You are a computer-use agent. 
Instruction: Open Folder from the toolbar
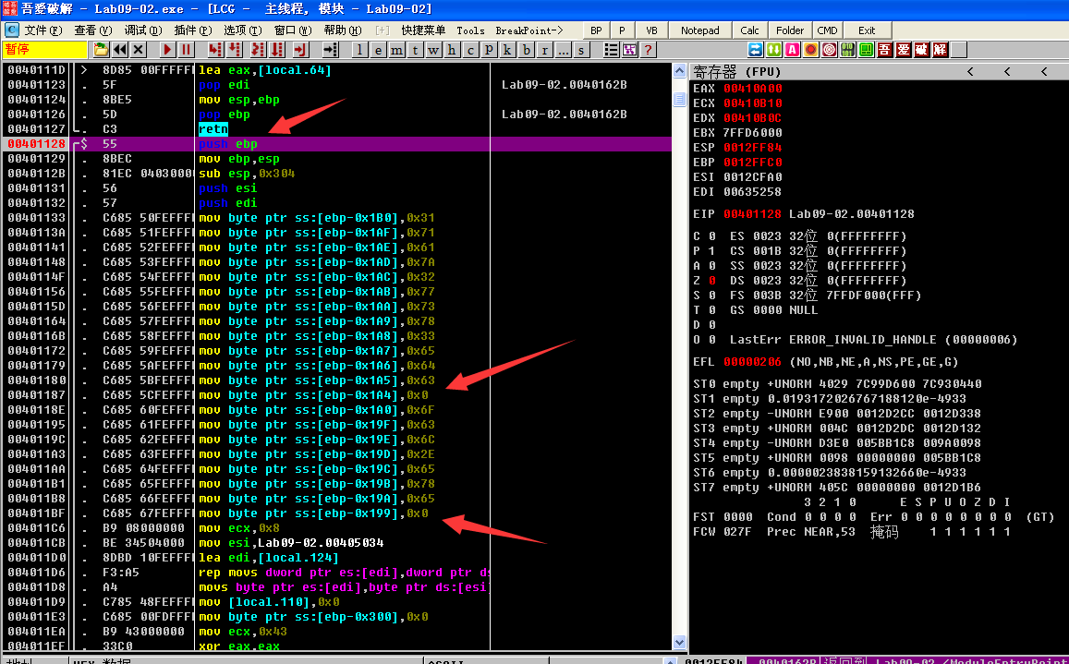pos(790,30)
